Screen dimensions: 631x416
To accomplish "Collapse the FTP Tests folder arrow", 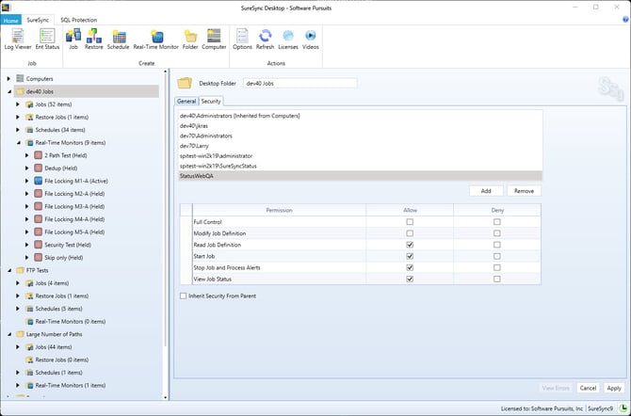I will [9, 270].
